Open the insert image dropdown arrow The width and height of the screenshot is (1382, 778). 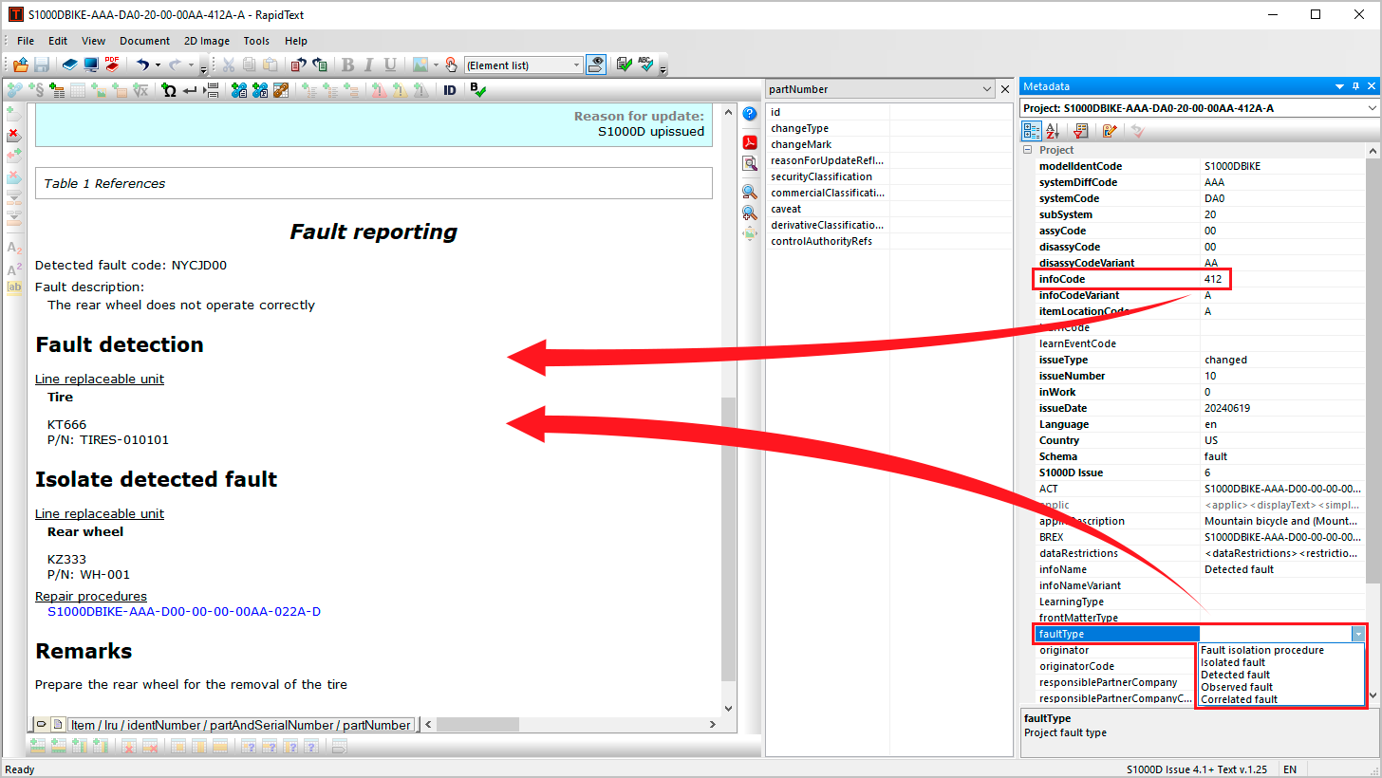[436, 65]
